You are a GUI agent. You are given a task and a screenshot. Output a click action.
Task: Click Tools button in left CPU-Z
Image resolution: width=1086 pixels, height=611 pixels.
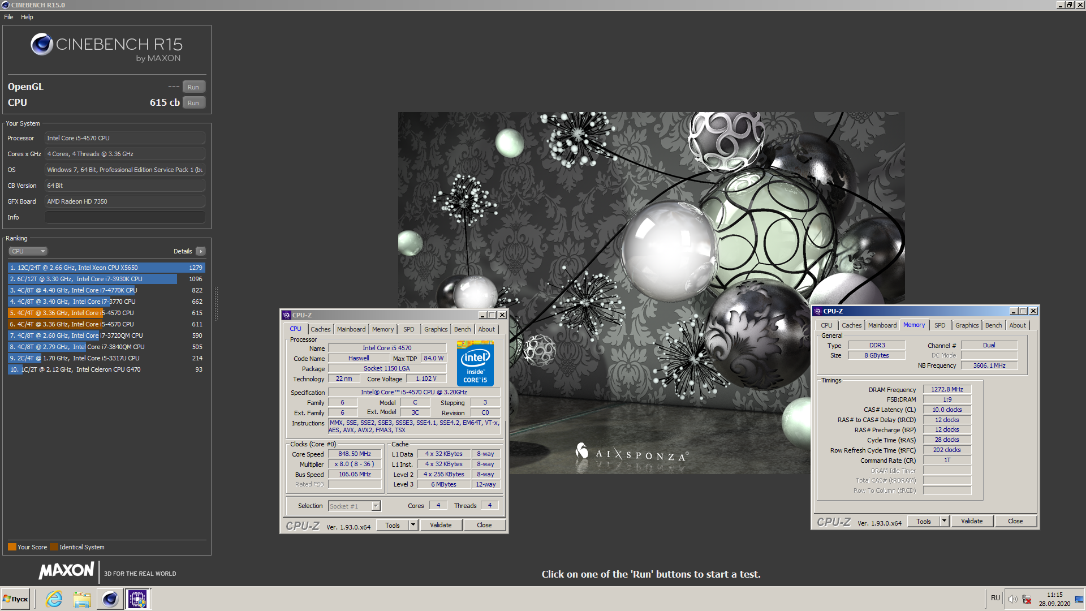point(393,526)
